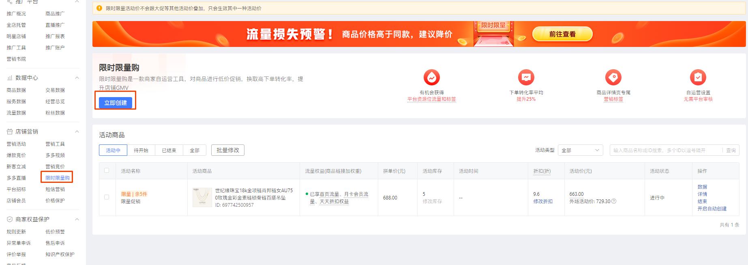The height and width of the screenshot is (265, 748).
Task: Click the 前往查看 banner button
Action: pos(562,34)
